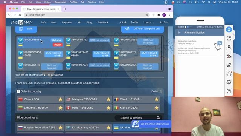Viewport: 241px width, 136px height.
Task: Open the Bookmarks menu in menu bar
Action: click(x=60, y=2)
